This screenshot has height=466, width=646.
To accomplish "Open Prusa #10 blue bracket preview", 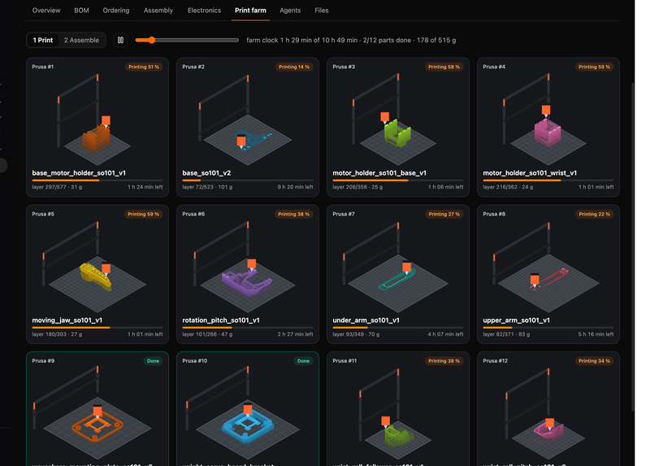I will pyautogui.click(x=248, y=412).
